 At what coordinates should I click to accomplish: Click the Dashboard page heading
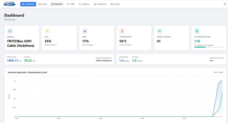tap(14, 15)
